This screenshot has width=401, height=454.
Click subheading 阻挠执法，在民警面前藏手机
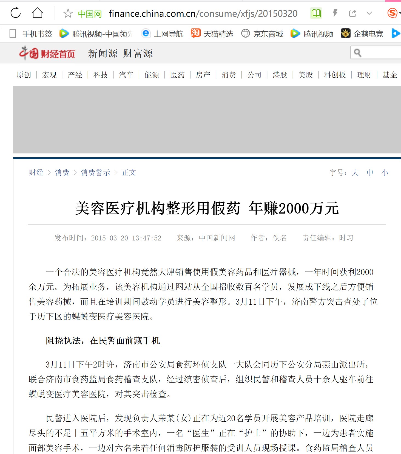pos(103,341)
